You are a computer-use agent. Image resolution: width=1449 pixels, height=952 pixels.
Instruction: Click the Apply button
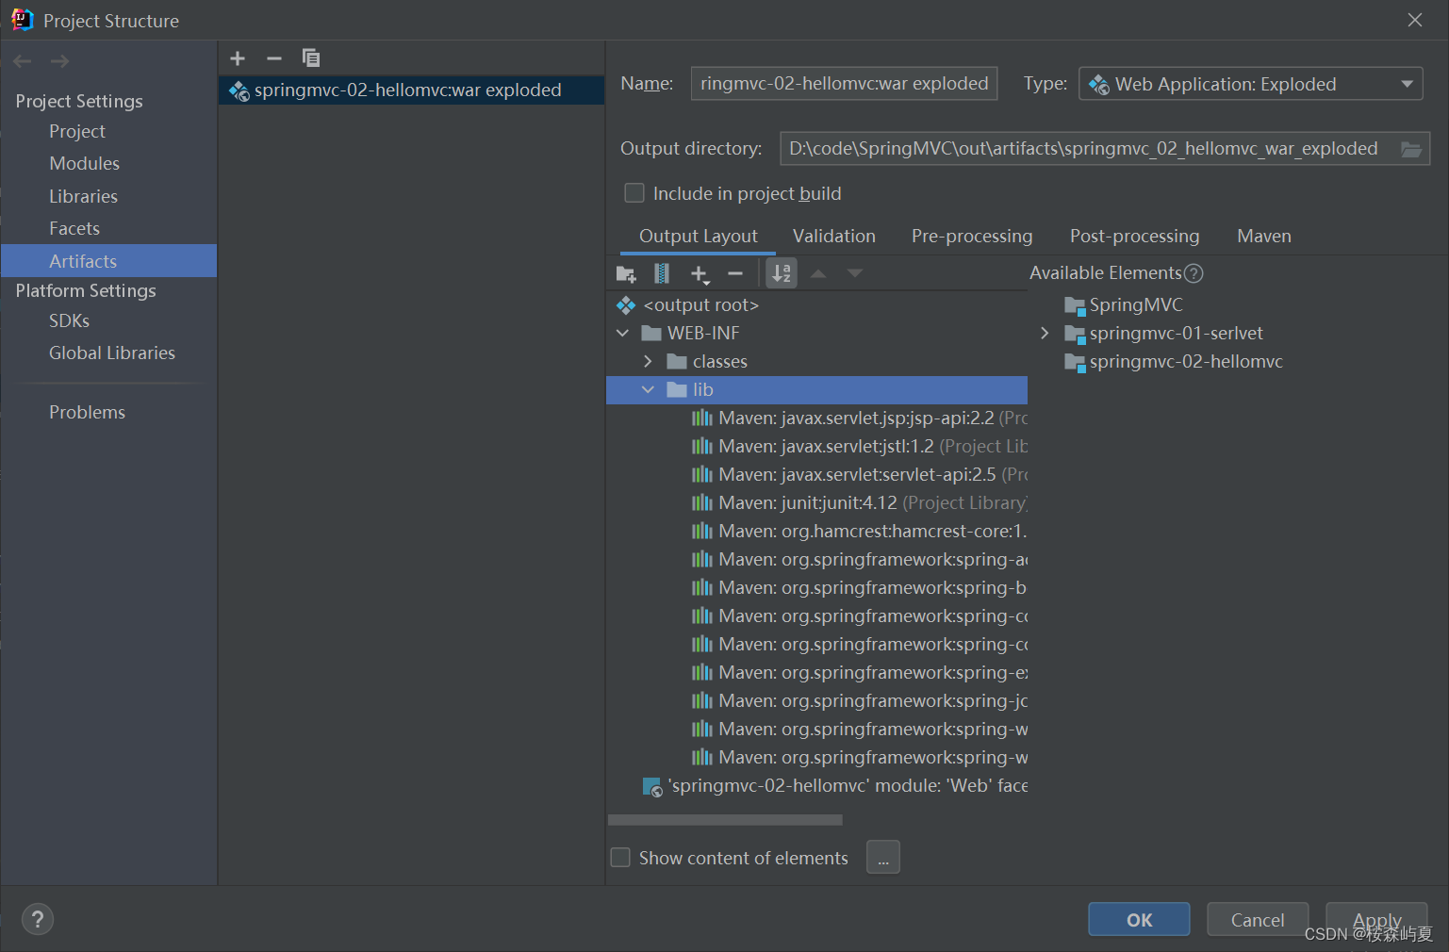(x=1376, y=919)
